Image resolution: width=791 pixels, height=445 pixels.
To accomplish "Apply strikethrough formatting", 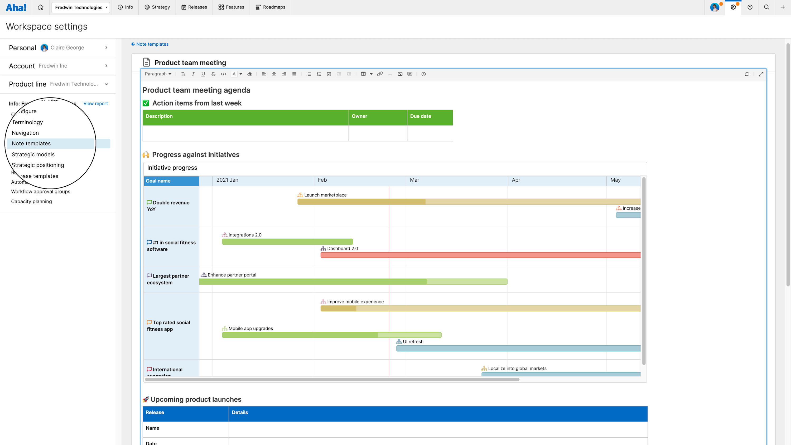I will (x=213, y=74).
